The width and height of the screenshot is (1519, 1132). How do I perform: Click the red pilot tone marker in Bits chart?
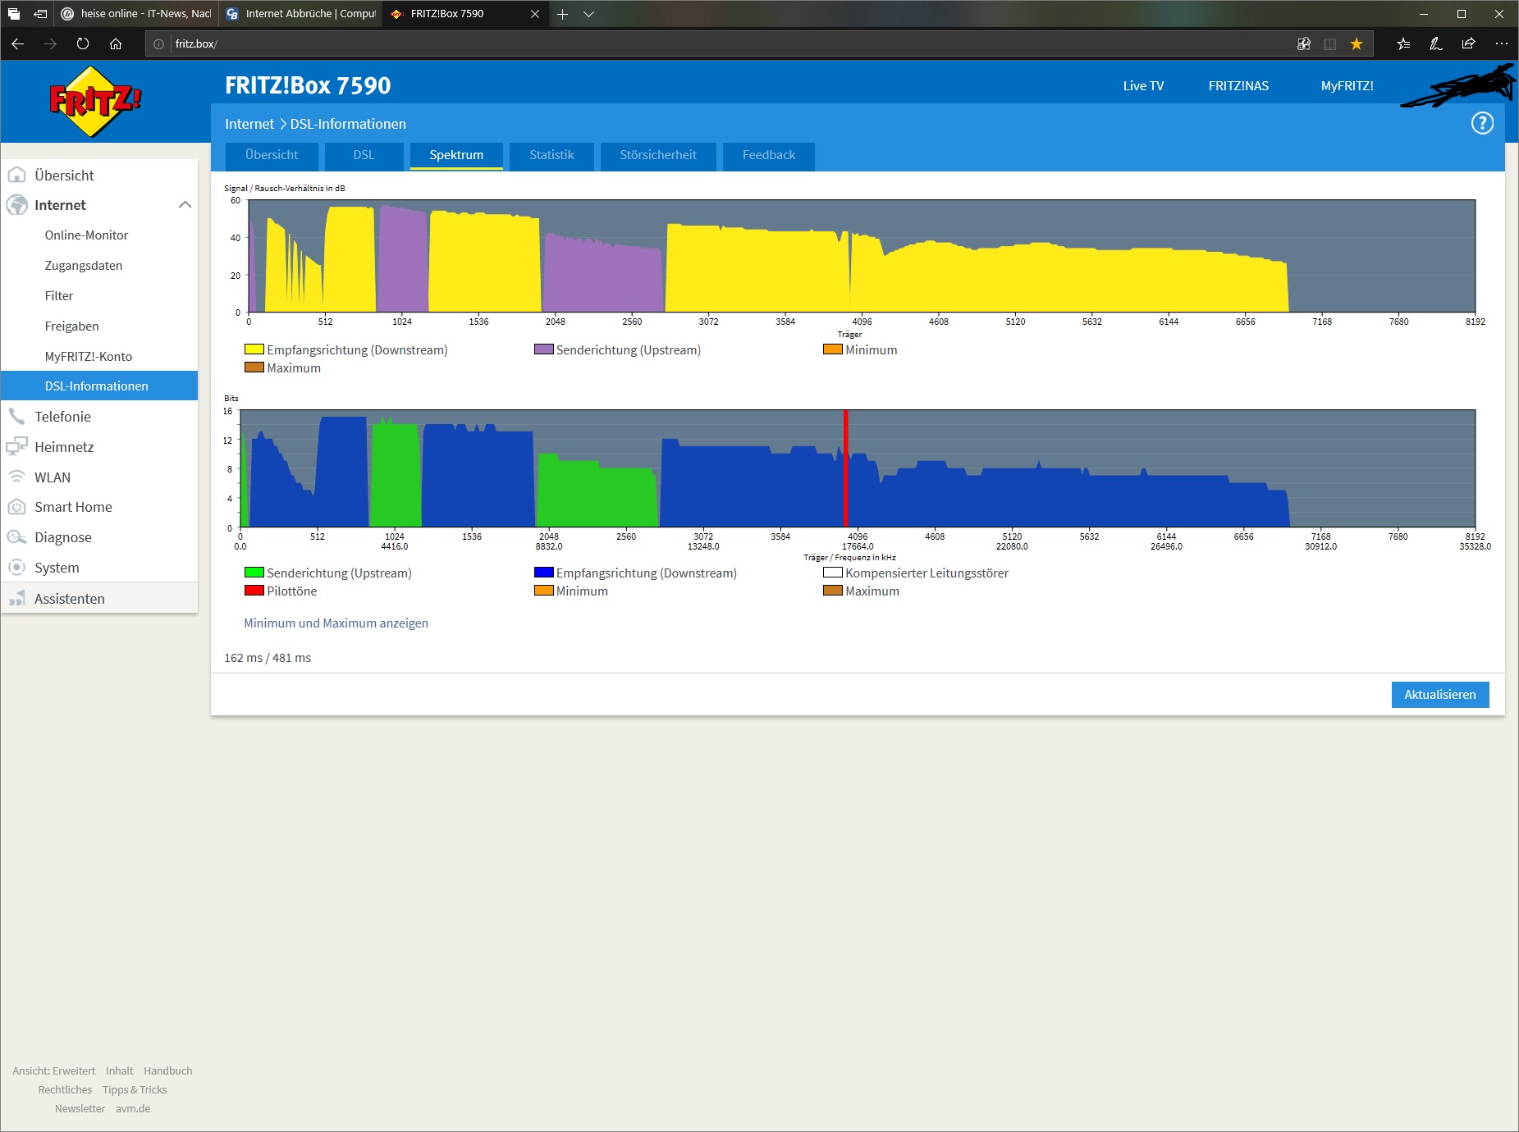(x=845, y=468)
